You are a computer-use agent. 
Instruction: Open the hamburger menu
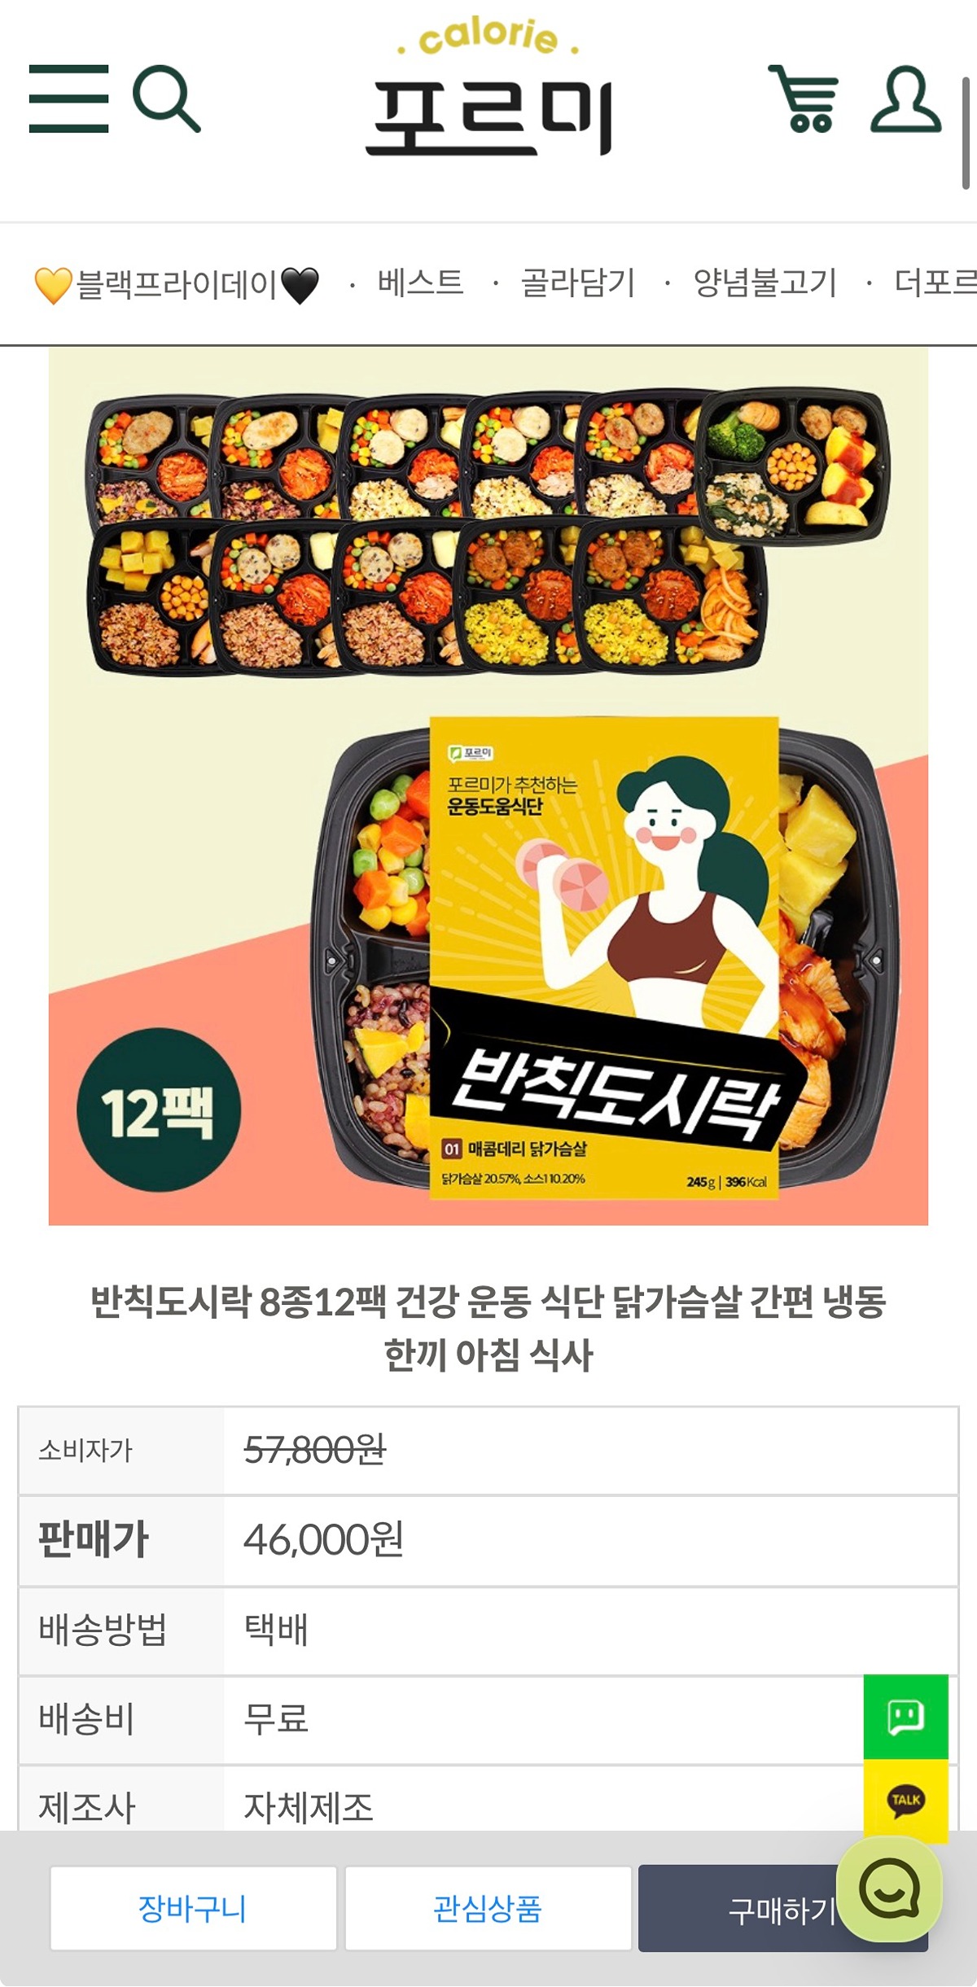(69, 98)
